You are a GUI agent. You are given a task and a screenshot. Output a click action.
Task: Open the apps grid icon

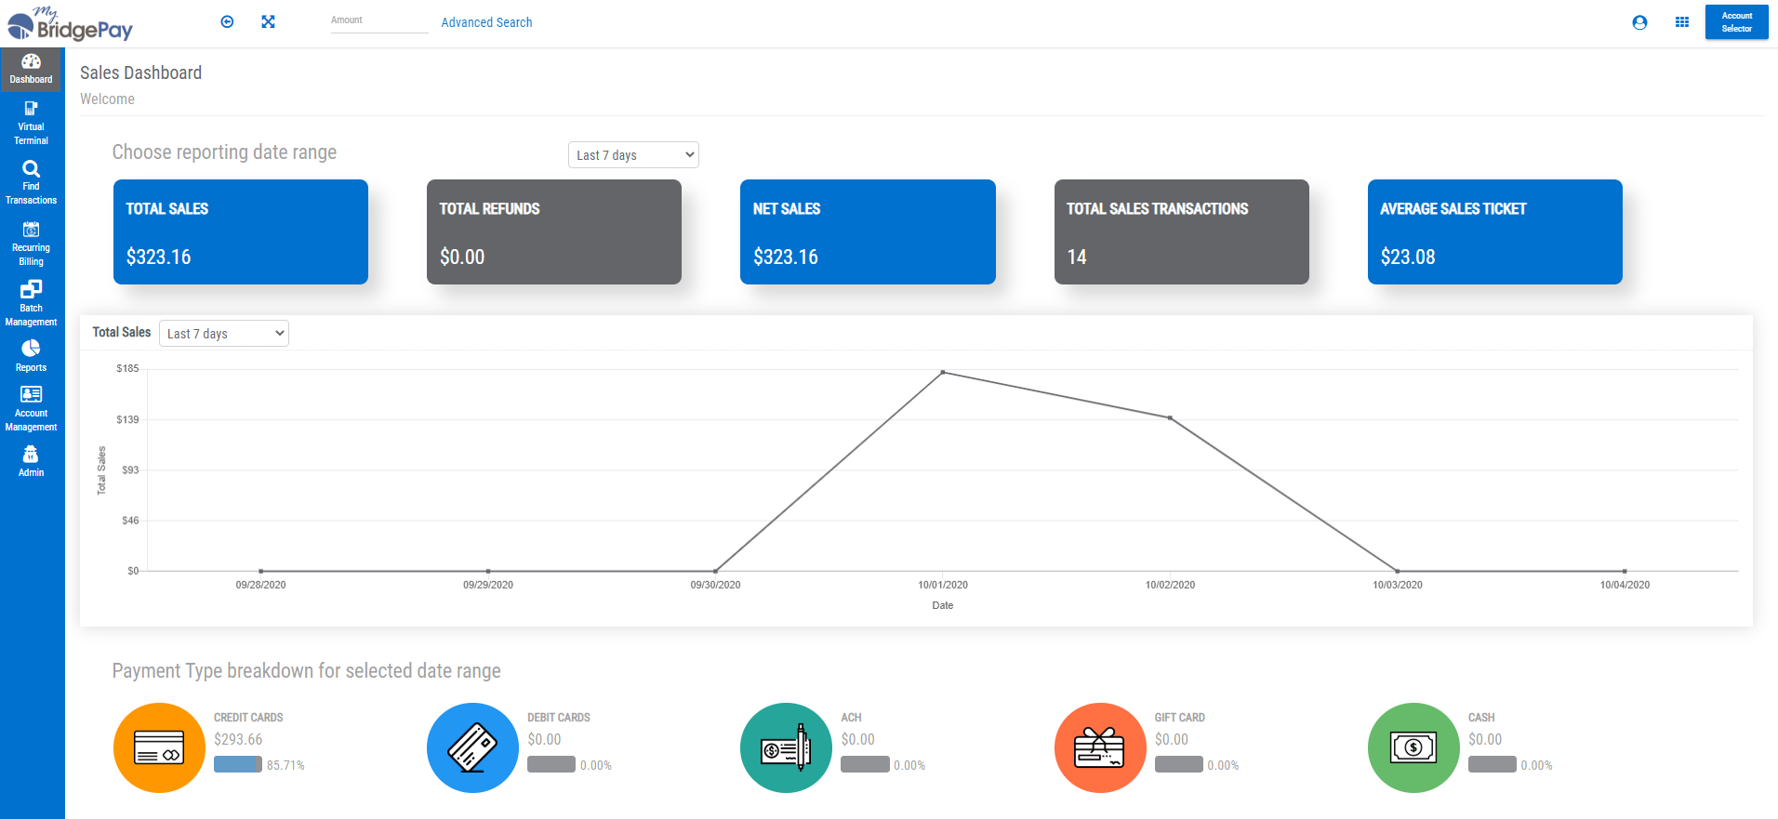point(1681,22)
